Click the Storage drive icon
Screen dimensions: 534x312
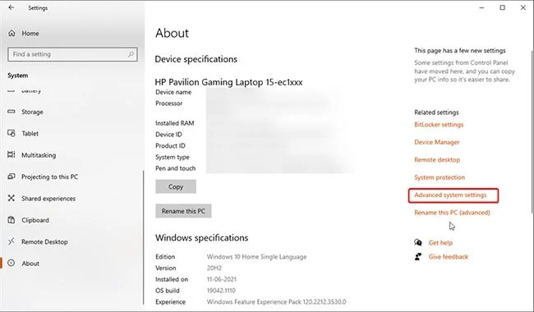(x=12, y=112)
